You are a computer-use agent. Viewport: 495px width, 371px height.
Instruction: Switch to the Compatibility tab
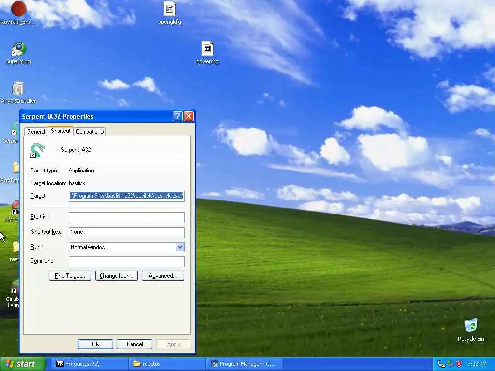[90, 132]
